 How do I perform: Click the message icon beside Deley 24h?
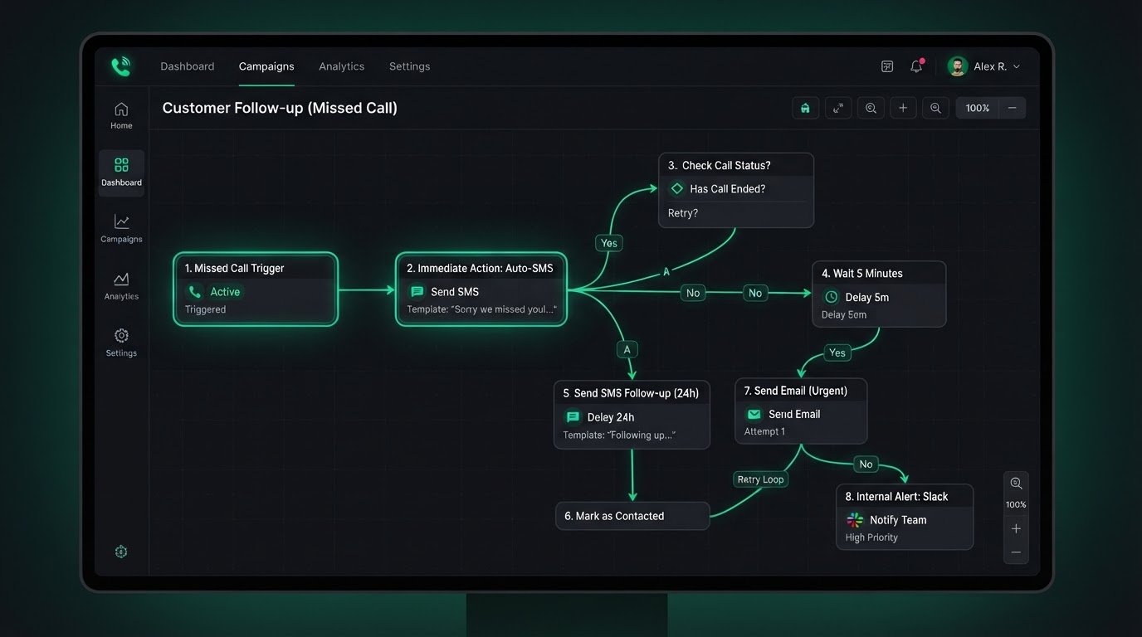click(x=573, y=417)
